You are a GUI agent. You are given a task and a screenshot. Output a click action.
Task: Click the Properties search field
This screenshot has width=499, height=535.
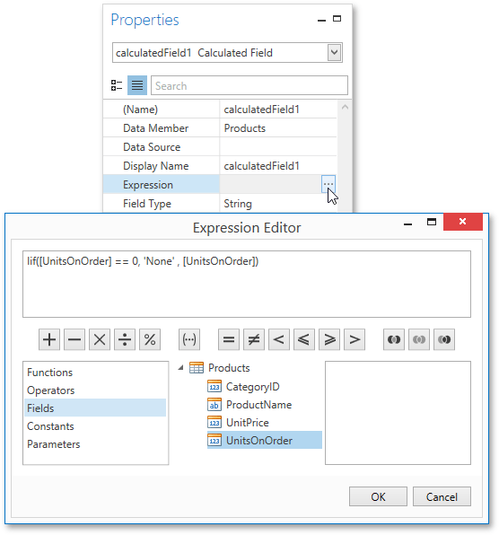pos(249,85)
